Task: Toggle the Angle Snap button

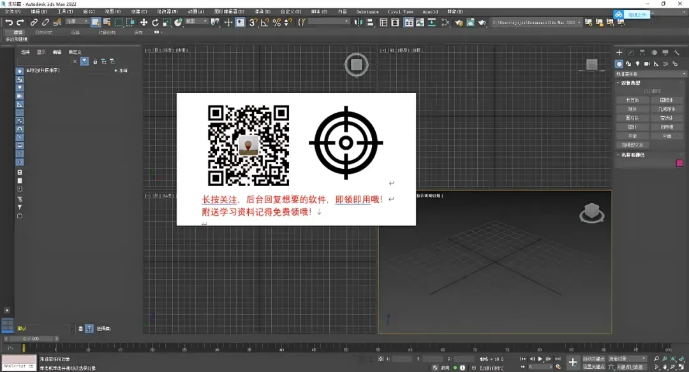Action: [265, 22]
